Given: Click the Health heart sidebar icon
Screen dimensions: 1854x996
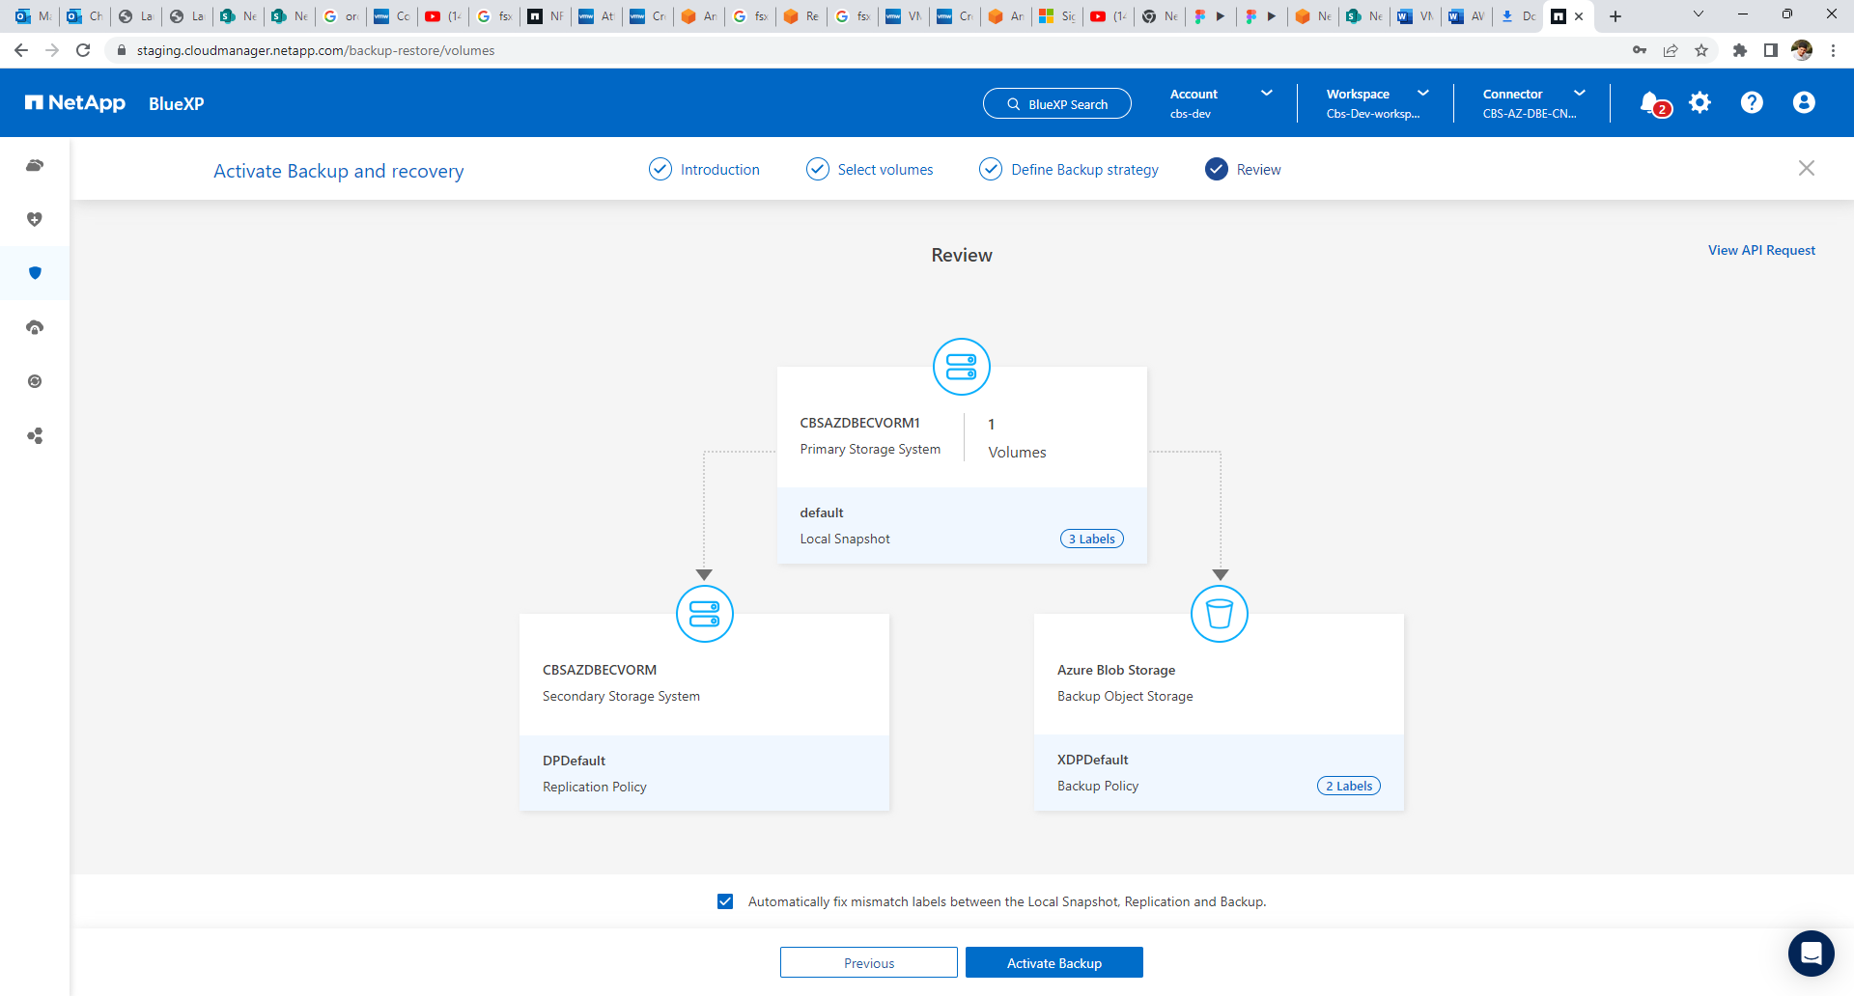Looking at the screenshot, I should click(35, 219).
